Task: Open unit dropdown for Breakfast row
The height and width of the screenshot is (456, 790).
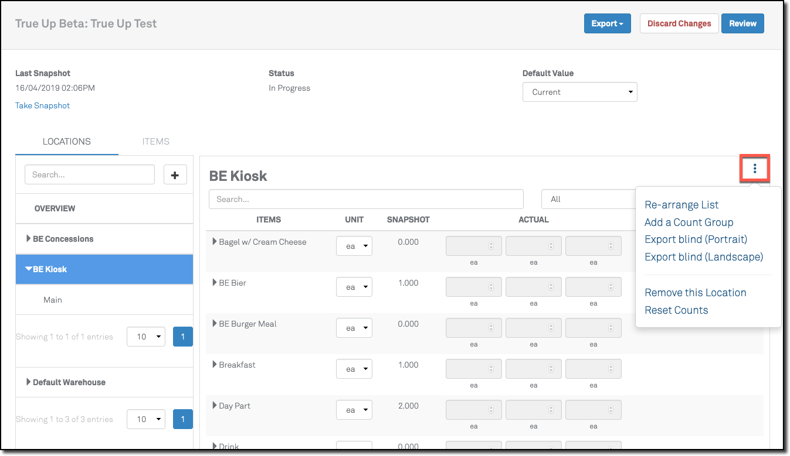Action: 354,369
